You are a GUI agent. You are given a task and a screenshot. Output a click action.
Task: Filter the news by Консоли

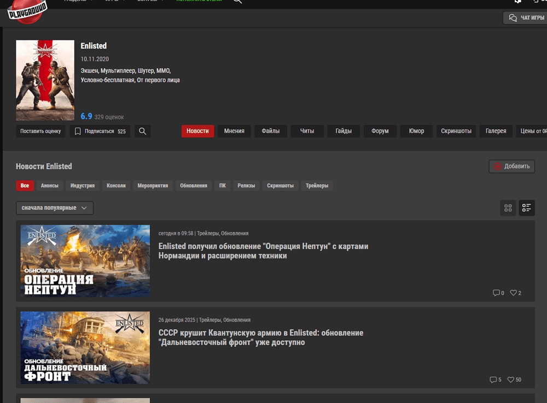116,186
